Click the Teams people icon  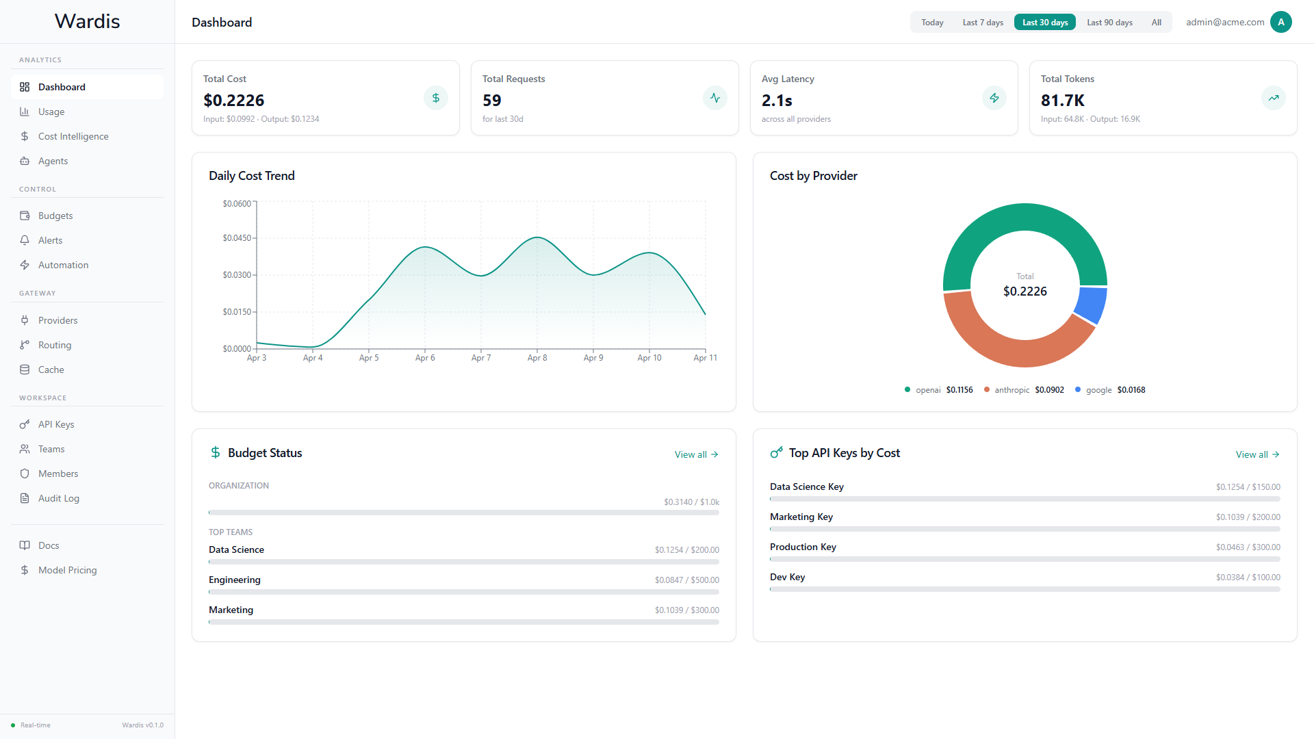point(25,449)
